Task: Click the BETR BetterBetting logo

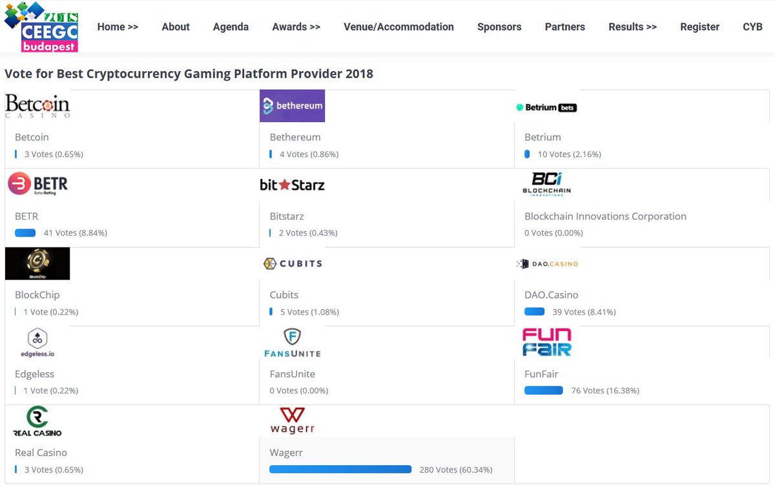Action: tap(37, 184)
